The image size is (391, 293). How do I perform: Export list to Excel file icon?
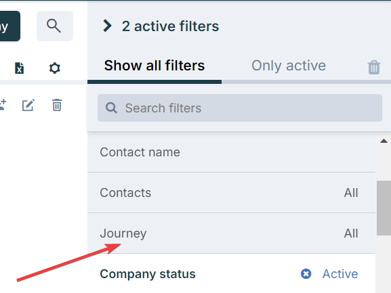pyautogui.click(x=19, y=68)
